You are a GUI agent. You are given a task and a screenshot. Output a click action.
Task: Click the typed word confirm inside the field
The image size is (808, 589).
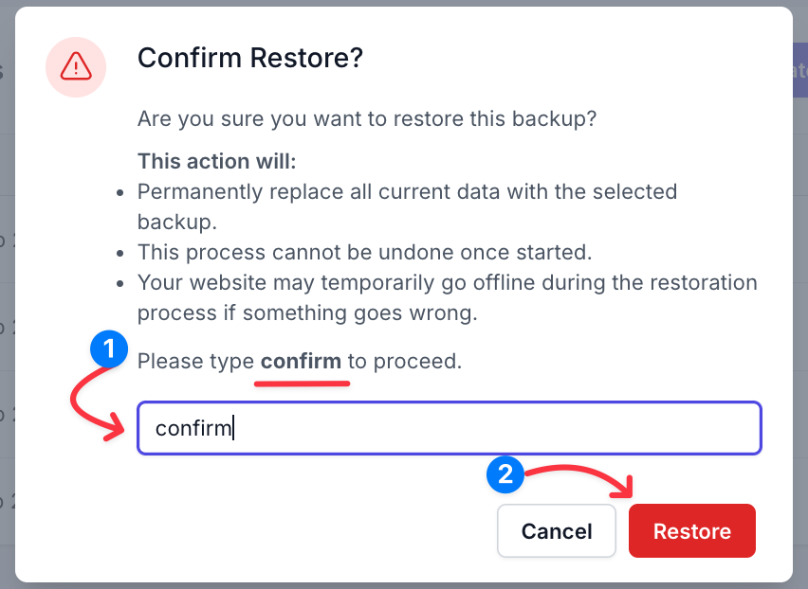193,428
